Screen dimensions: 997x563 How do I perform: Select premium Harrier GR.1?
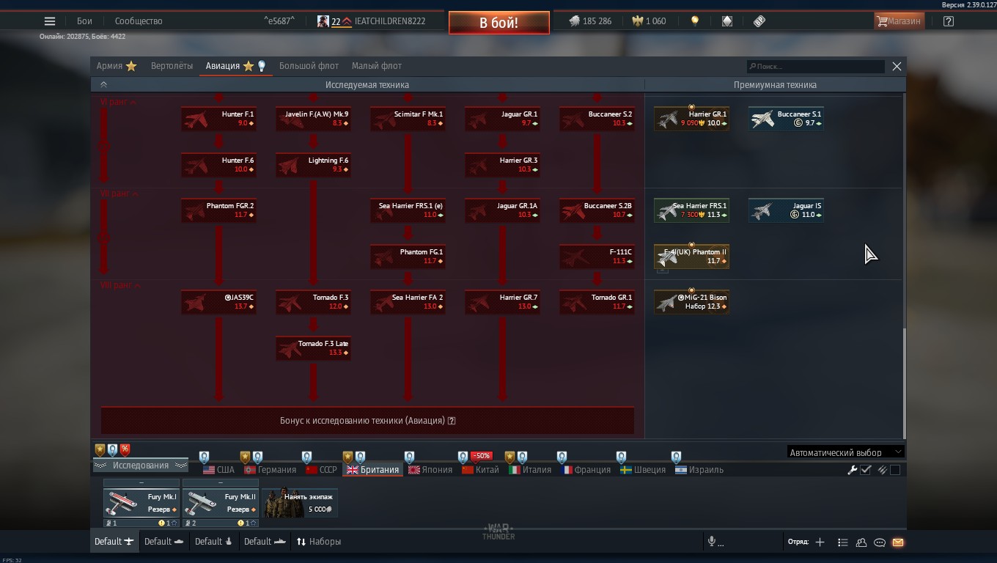tap(691, 119)
